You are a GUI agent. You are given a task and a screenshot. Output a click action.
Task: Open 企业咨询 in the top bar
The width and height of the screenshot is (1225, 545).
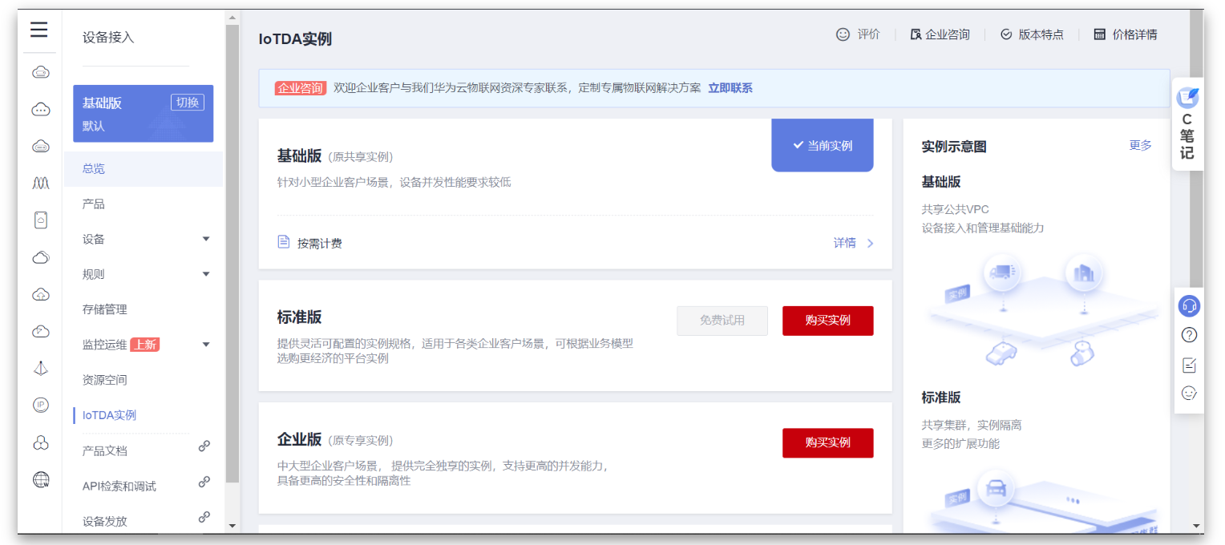940,34
